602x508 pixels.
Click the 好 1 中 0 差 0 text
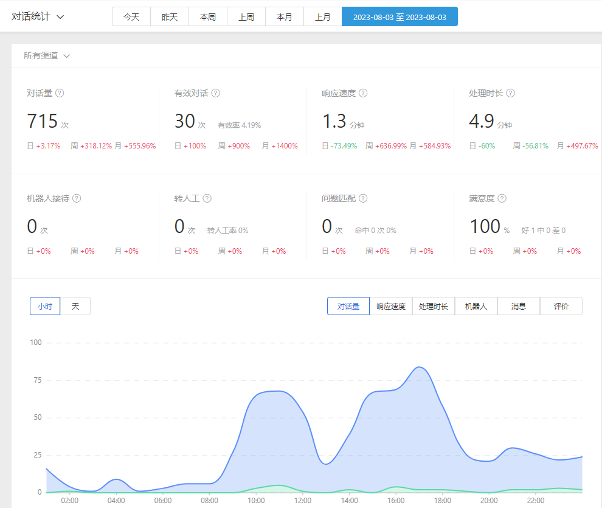point(544,231)
